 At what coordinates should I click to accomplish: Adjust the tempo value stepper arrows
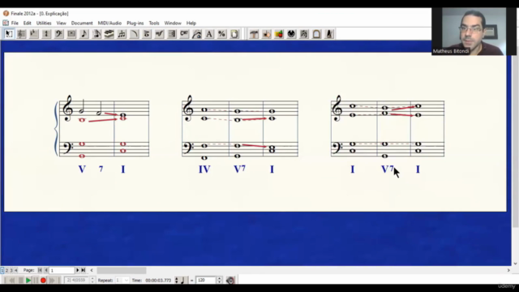[x=219, y=281]
